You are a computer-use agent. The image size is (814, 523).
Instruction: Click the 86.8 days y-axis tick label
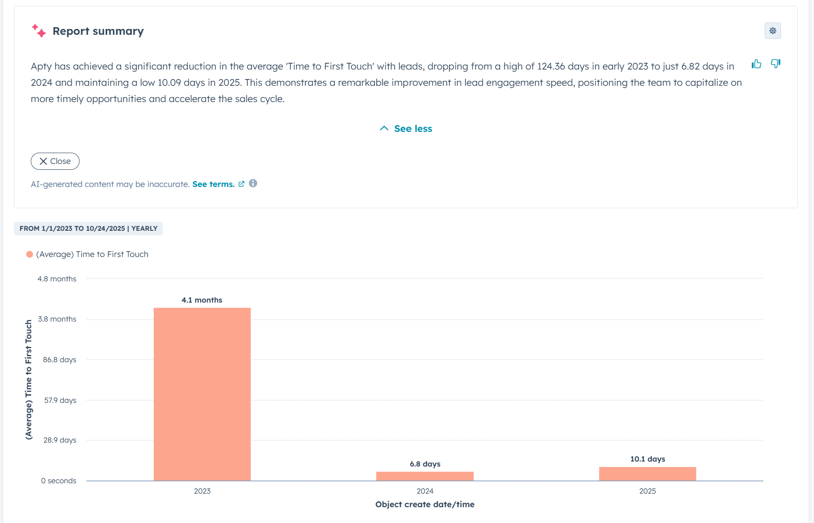click(60, 360)
